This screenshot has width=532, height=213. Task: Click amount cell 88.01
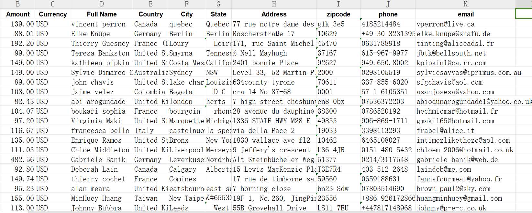18,34
